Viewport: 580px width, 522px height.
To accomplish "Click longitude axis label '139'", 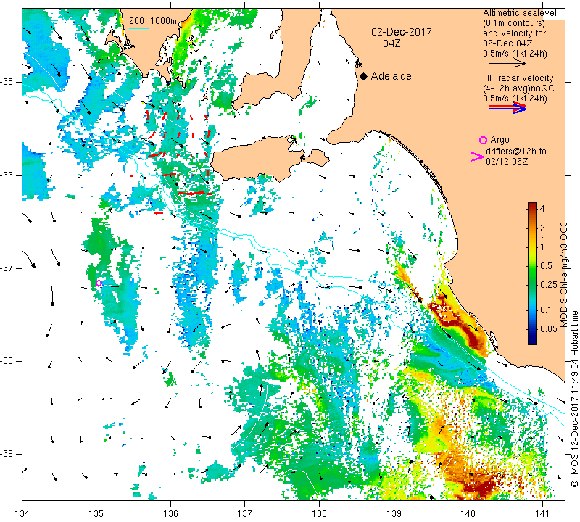I will 394,514.
